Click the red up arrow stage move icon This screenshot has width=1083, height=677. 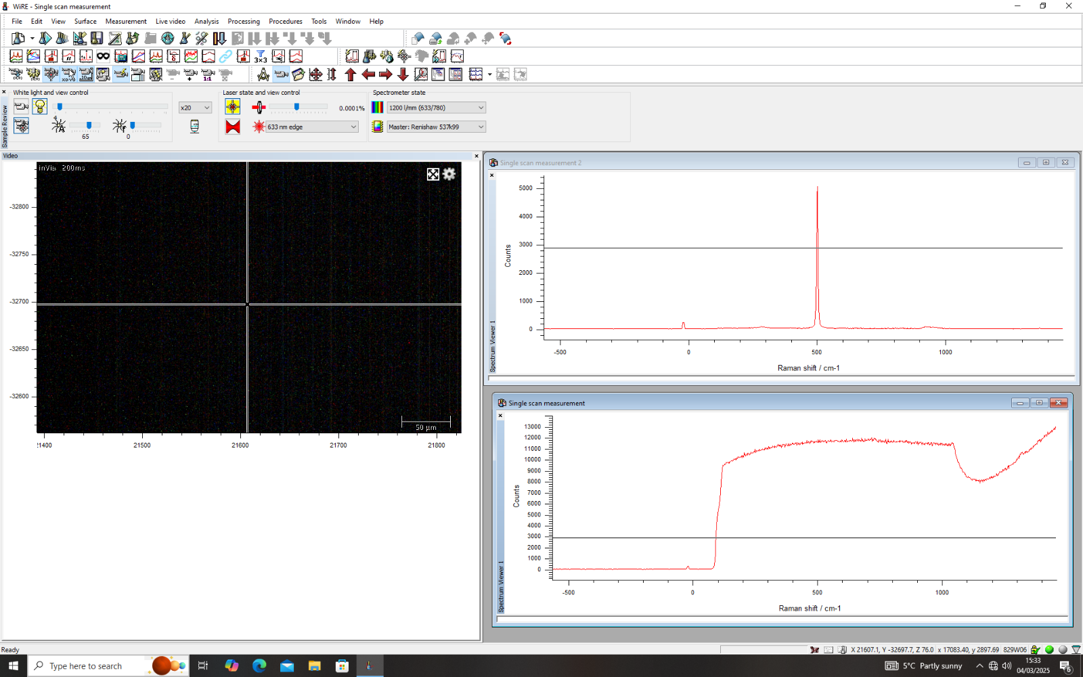click(x=350, y=74)
